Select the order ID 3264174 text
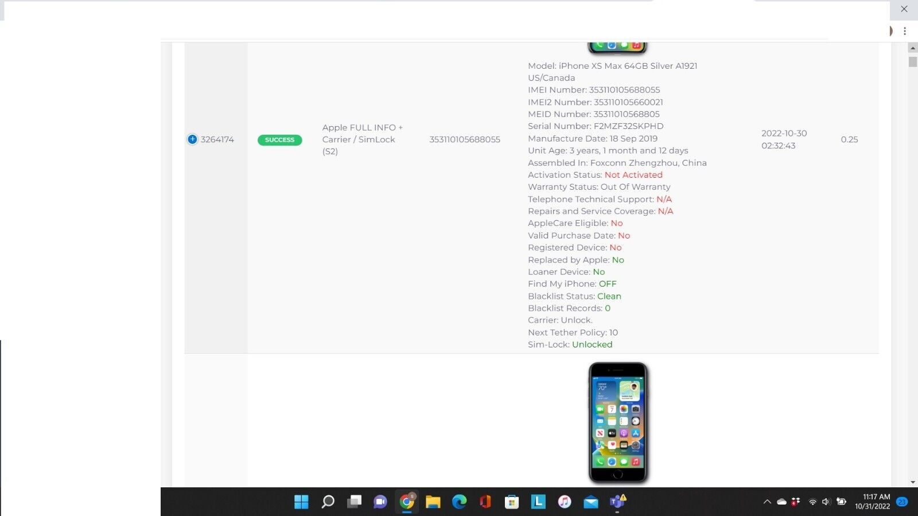The height and width of the screenshot is (516, 918). click(217, 139)
